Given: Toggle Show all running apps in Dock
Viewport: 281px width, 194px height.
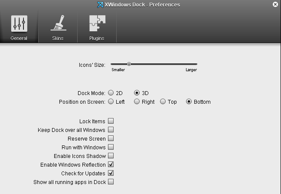Looking at the screenshot, I should [x=111, y=182].
